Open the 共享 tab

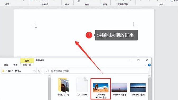[6, 65]
